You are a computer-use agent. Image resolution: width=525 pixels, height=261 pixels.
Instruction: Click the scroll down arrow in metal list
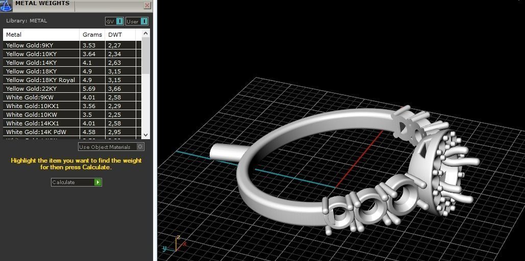(145, 135)
